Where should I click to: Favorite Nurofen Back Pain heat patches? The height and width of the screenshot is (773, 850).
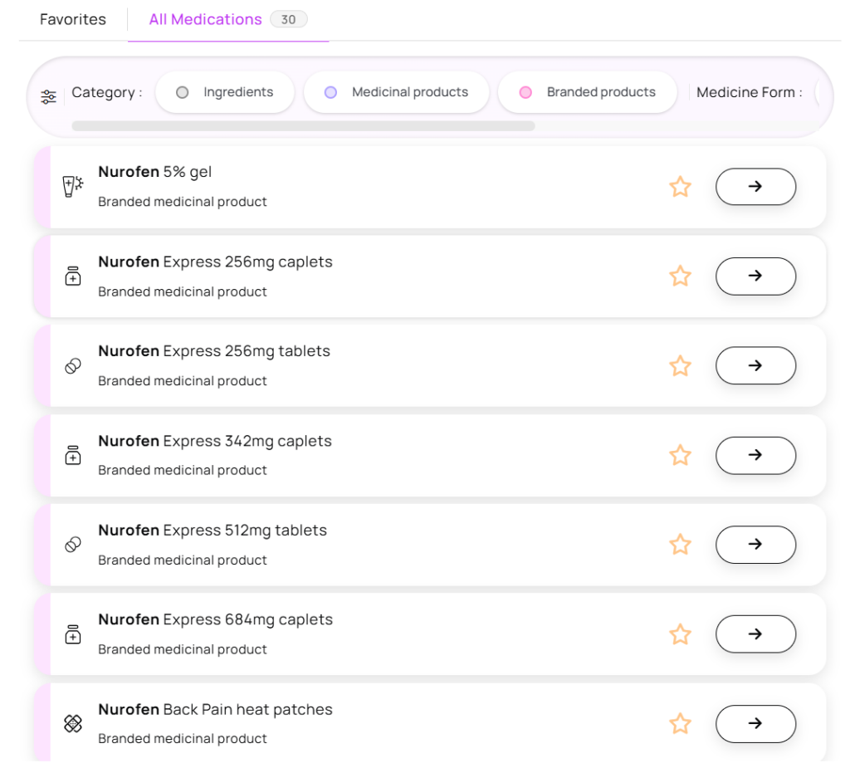pos(680,724)
